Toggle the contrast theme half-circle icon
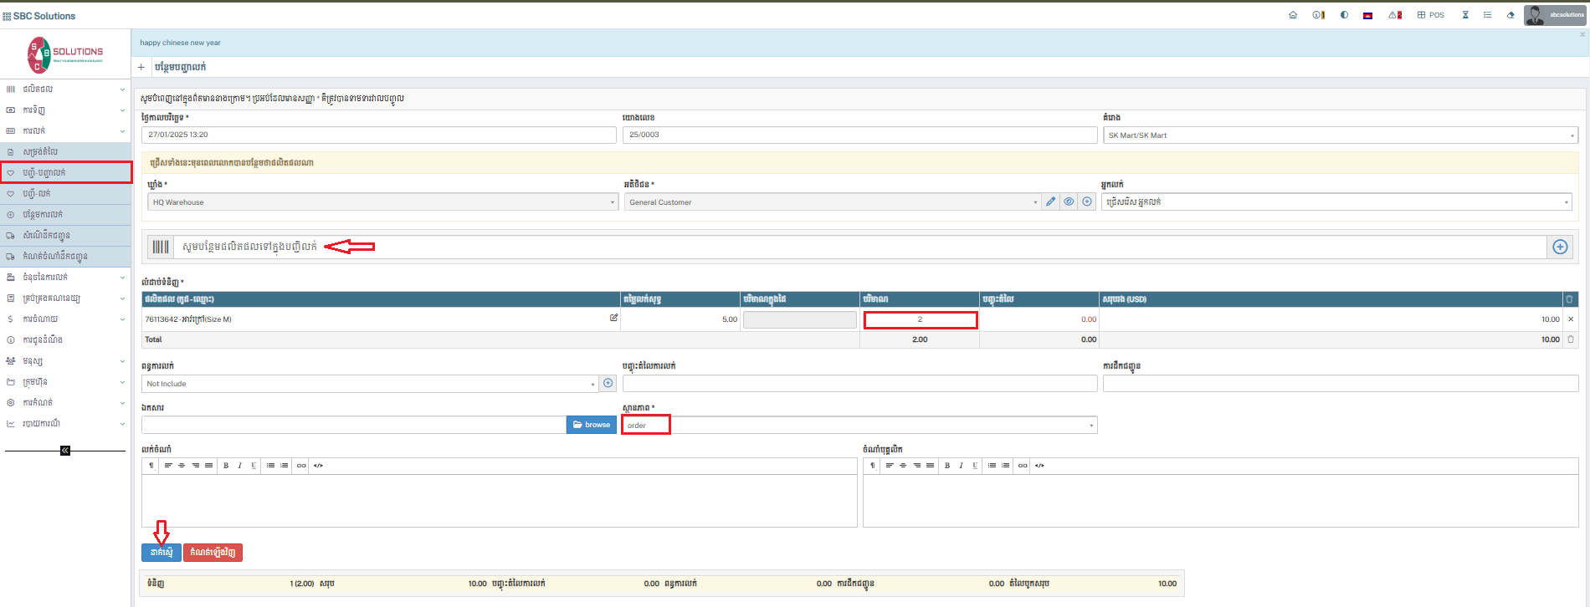This screenshot has width=1590, height=607. coord(1344,15)
